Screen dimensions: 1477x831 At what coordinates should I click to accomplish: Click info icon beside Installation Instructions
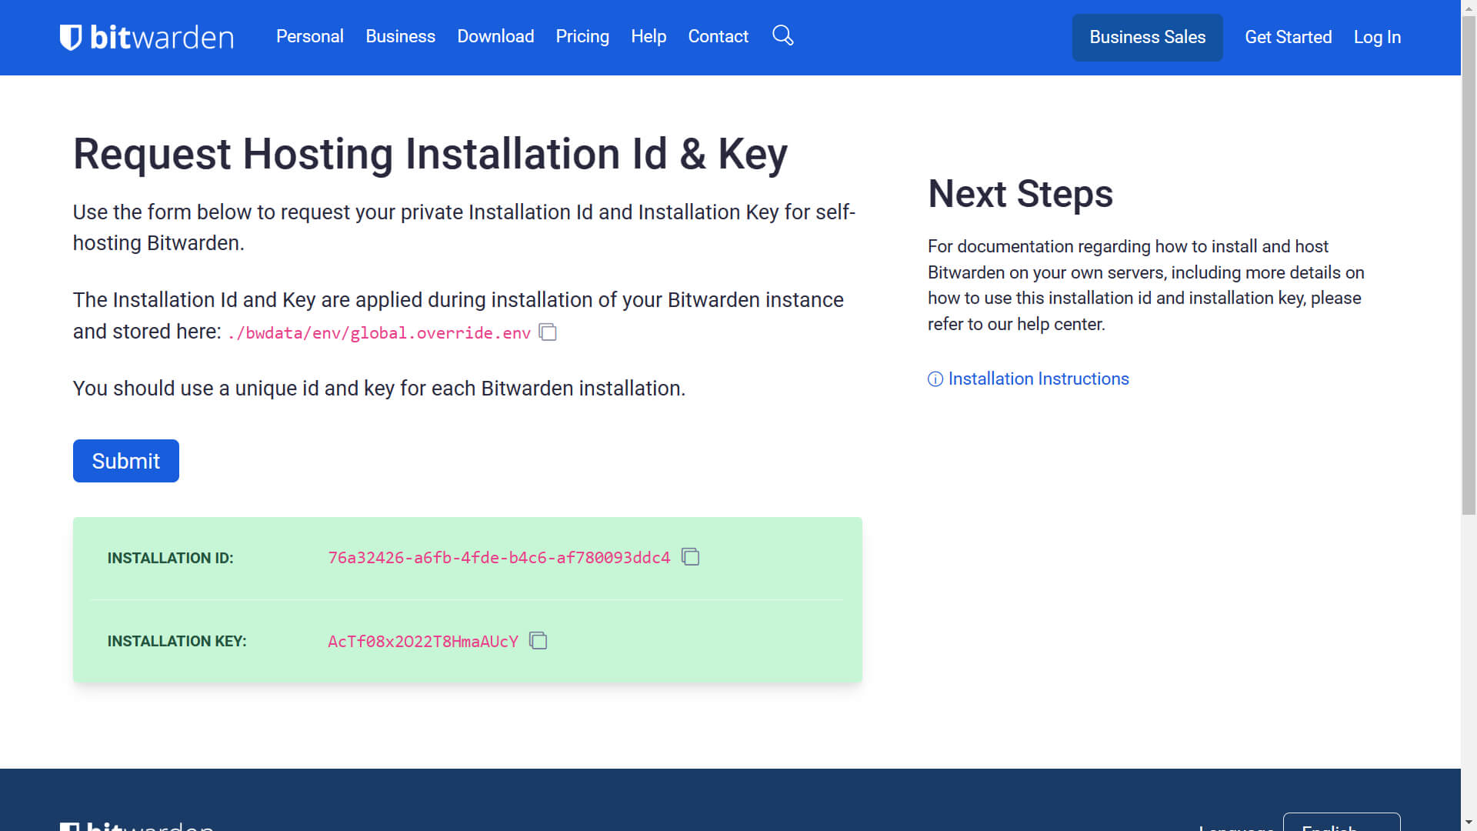(935, 379)
